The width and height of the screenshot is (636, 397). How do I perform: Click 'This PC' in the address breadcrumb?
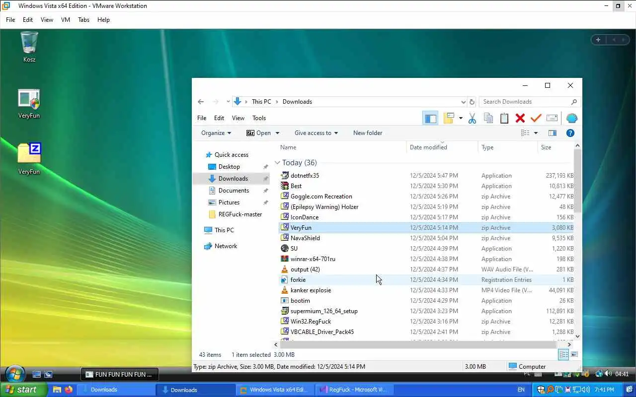pyautogui.click(x=261, y=102)
